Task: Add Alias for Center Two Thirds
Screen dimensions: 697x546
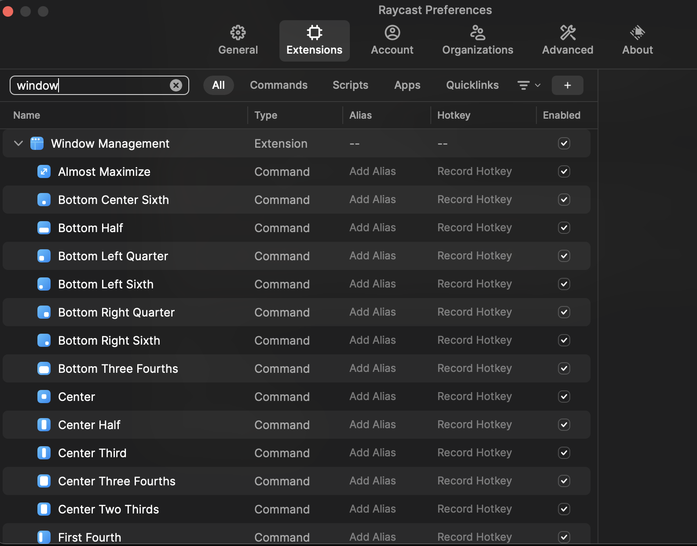Action: point(373,509)
